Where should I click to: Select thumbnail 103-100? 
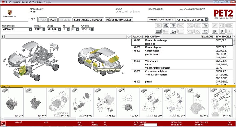221,102
